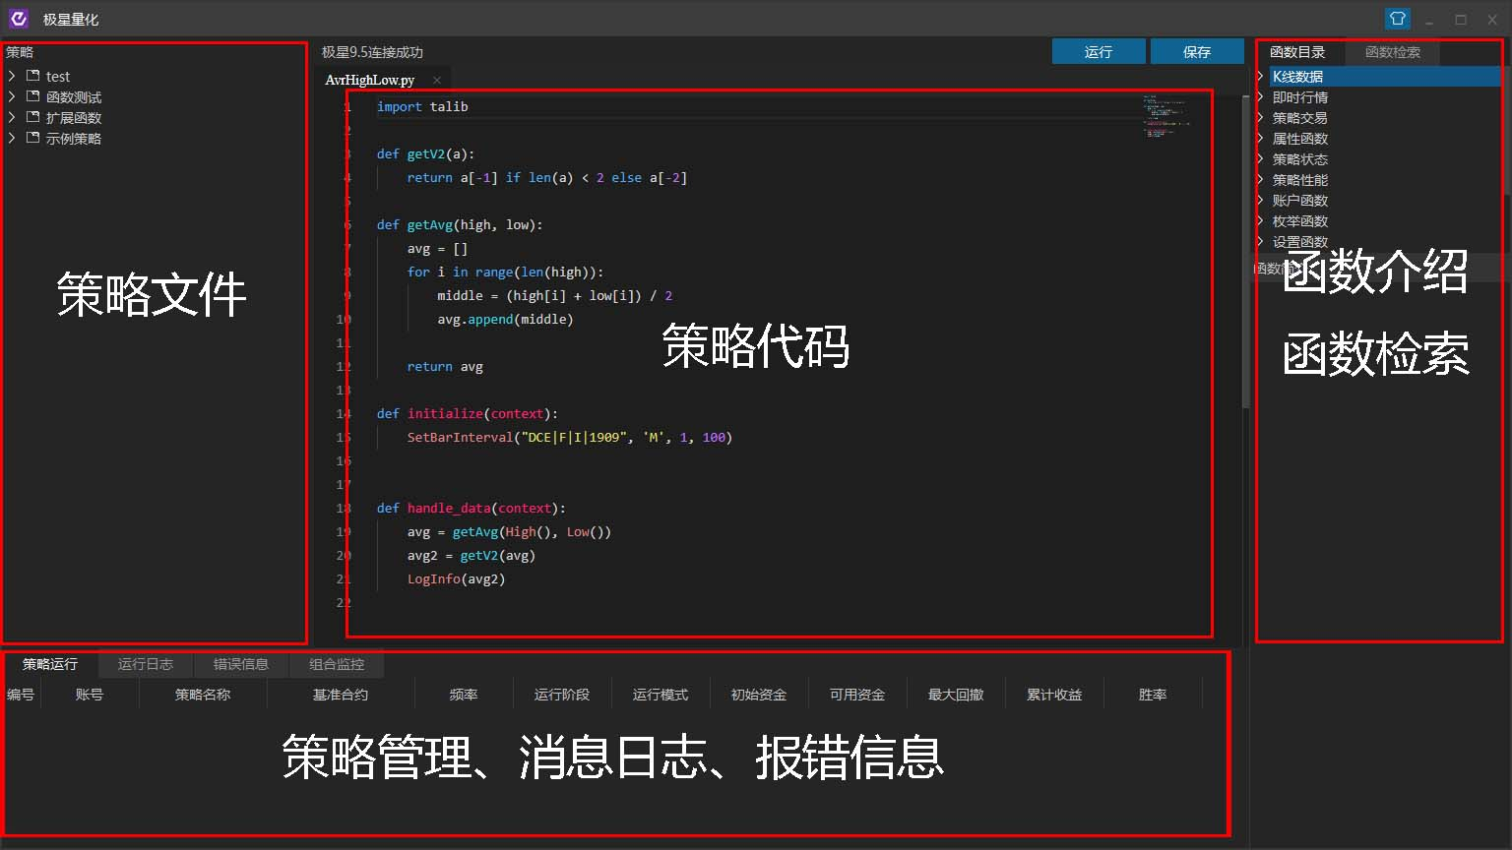Open the 运行日志 tab
The width and height of the screenshot is (1512, 850).
tap(146, 664)
